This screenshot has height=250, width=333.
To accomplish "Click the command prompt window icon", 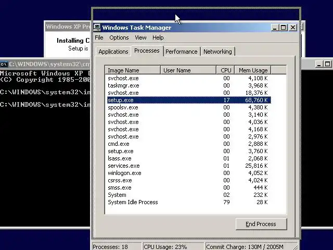I will (x=4, y=64).
